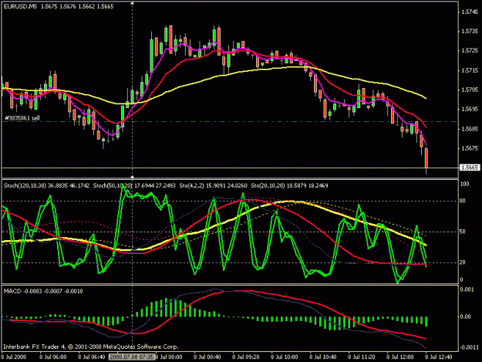The image size is (482, 362).
Task: Select the Sto(20,10,20) indicator label
Action: tap(267, 185)
